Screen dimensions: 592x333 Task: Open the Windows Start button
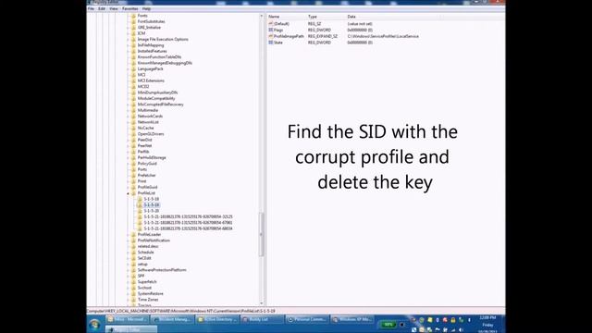94,325
